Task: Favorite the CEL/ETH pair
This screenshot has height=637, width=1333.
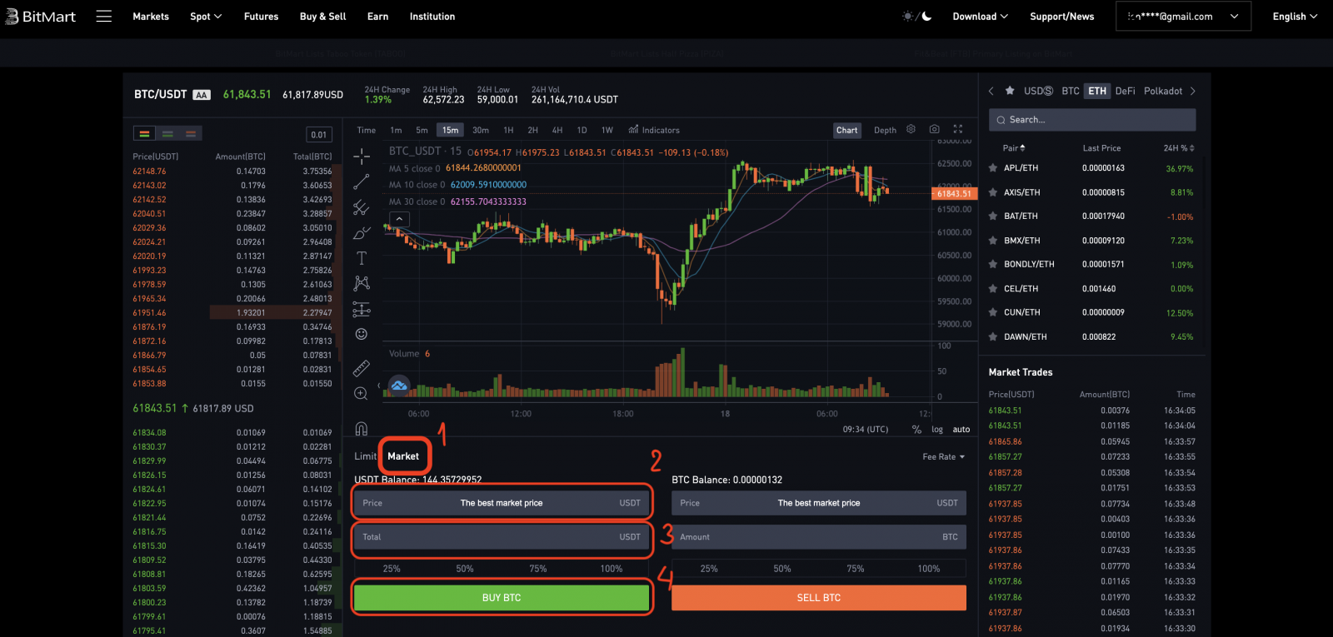Action: [x=993, y=289]
